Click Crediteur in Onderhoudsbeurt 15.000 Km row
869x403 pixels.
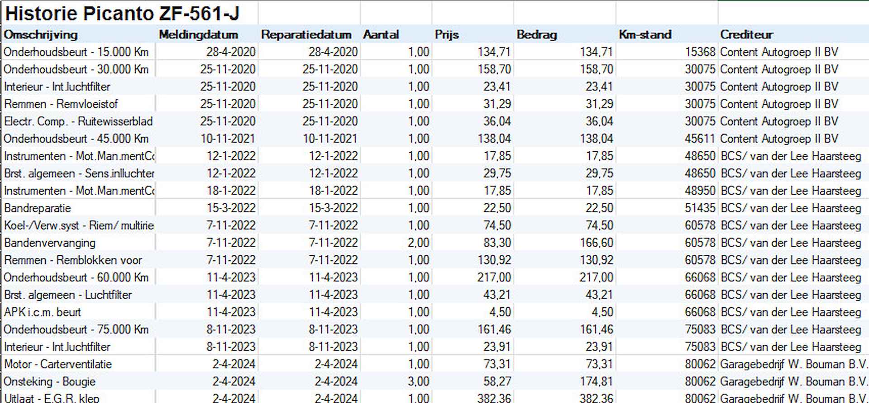pyautogui.click(x=793, y=52)
